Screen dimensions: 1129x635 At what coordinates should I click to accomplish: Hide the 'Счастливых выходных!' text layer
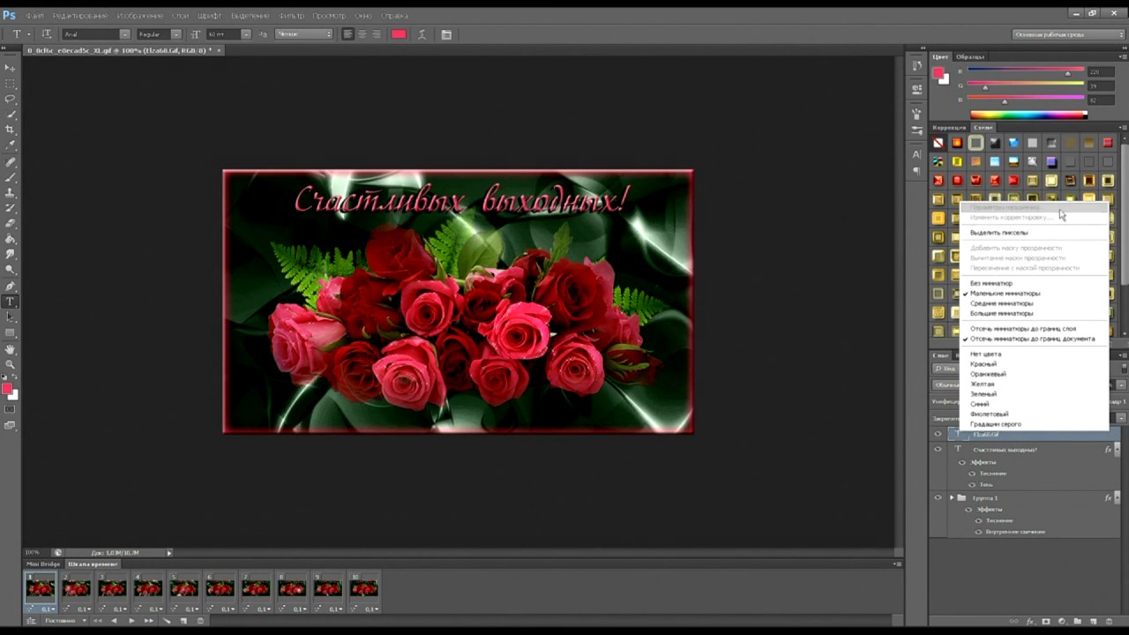pos(938,449)
